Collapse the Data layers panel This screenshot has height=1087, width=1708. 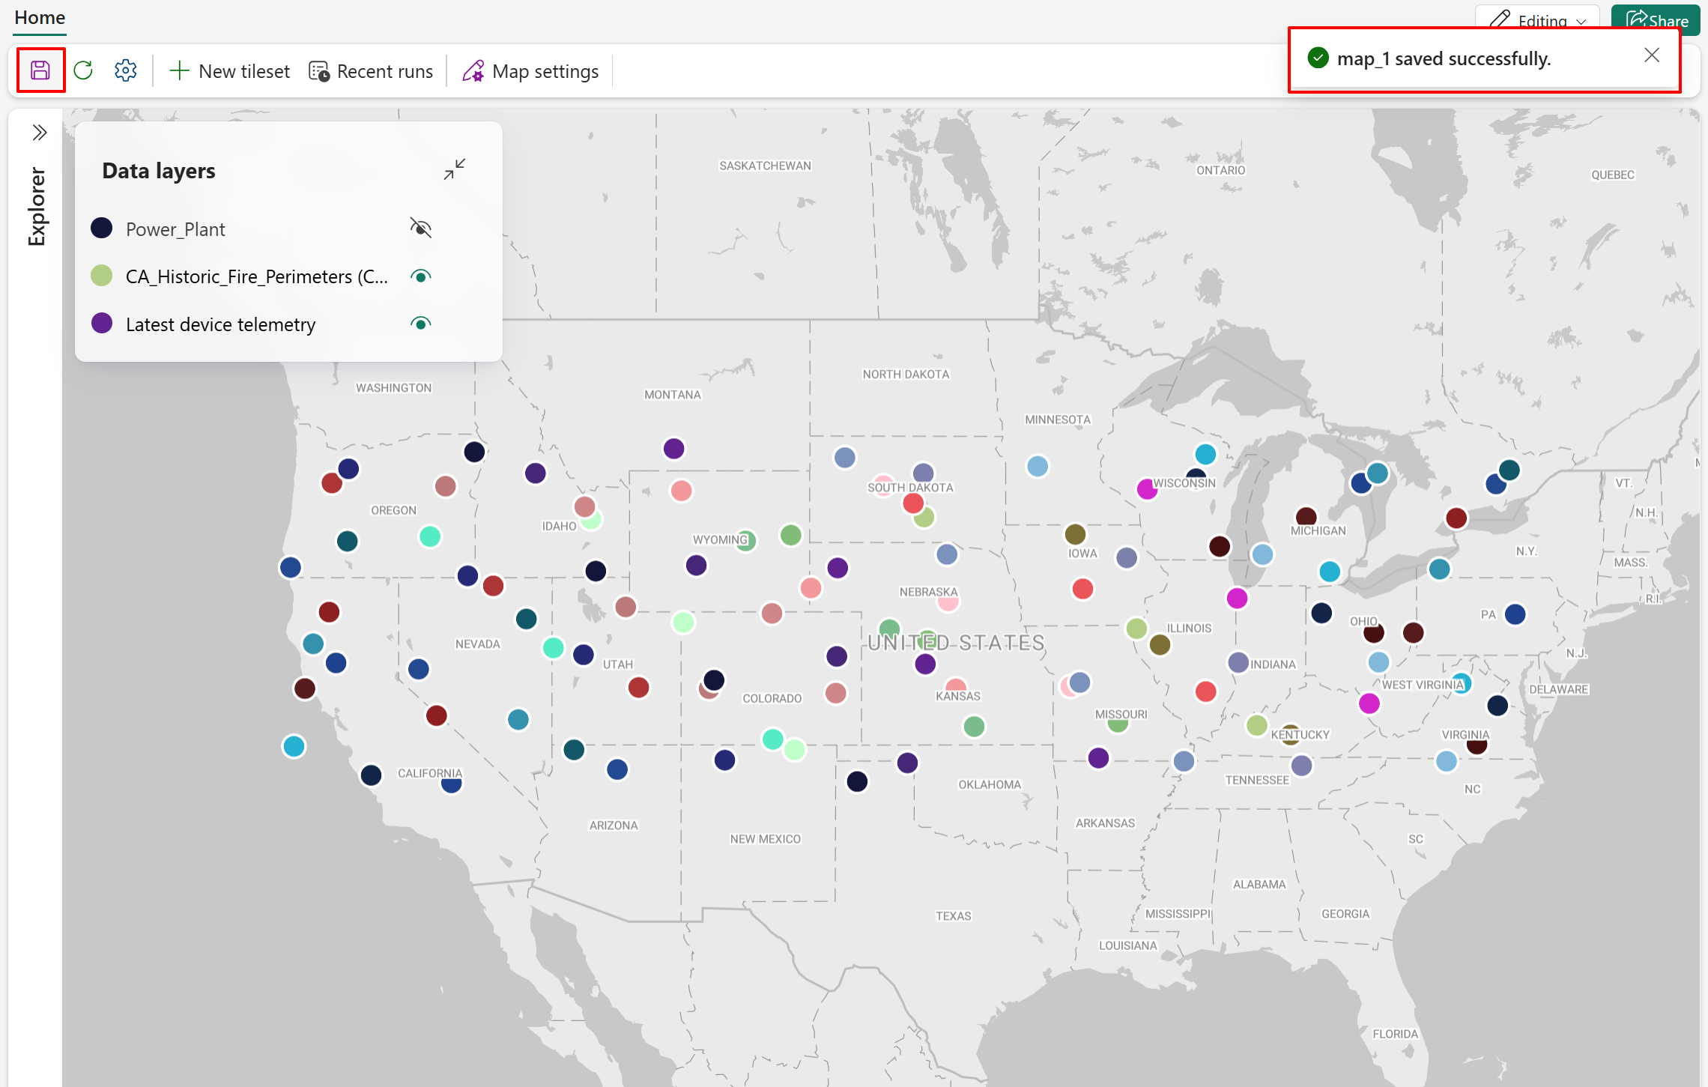(454, 169)
